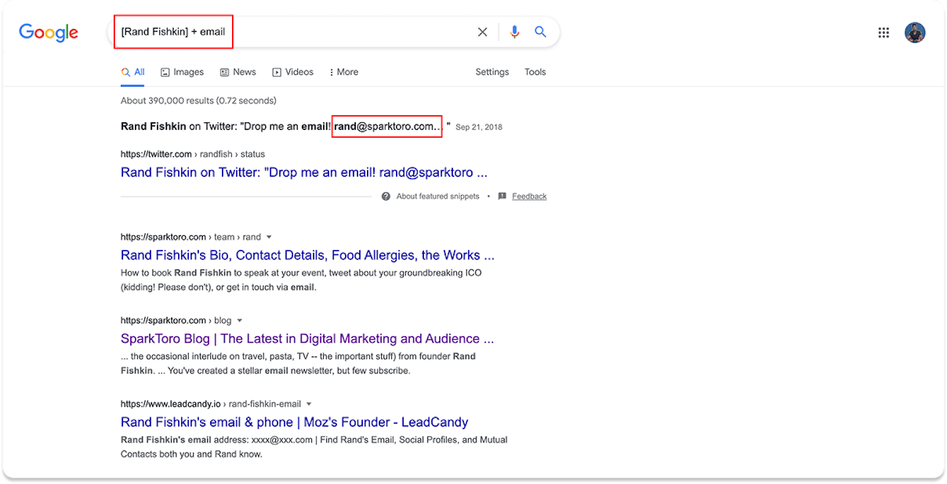Open the search Tools option
The height and width of the screenshot is (484, 947).
point(535,72)
